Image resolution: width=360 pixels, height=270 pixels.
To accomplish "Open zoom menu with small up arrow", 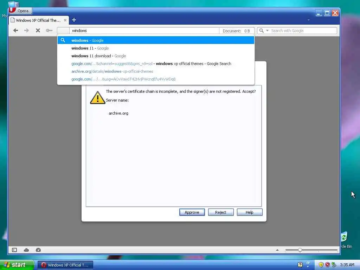I will pos(277,250).
